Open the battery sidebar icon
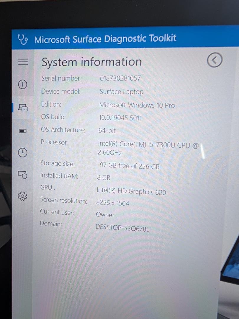 [23, 131]
